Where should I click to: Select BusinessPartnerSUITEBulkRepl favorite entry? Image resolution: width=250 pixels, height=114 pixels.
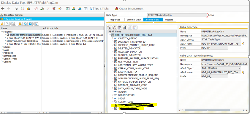[26, 35]
